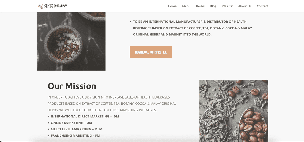The height and width of the screenshot is (142, 304).
Task: Open RMR TV in the navigation bar
Action: [x=227, y=6]
